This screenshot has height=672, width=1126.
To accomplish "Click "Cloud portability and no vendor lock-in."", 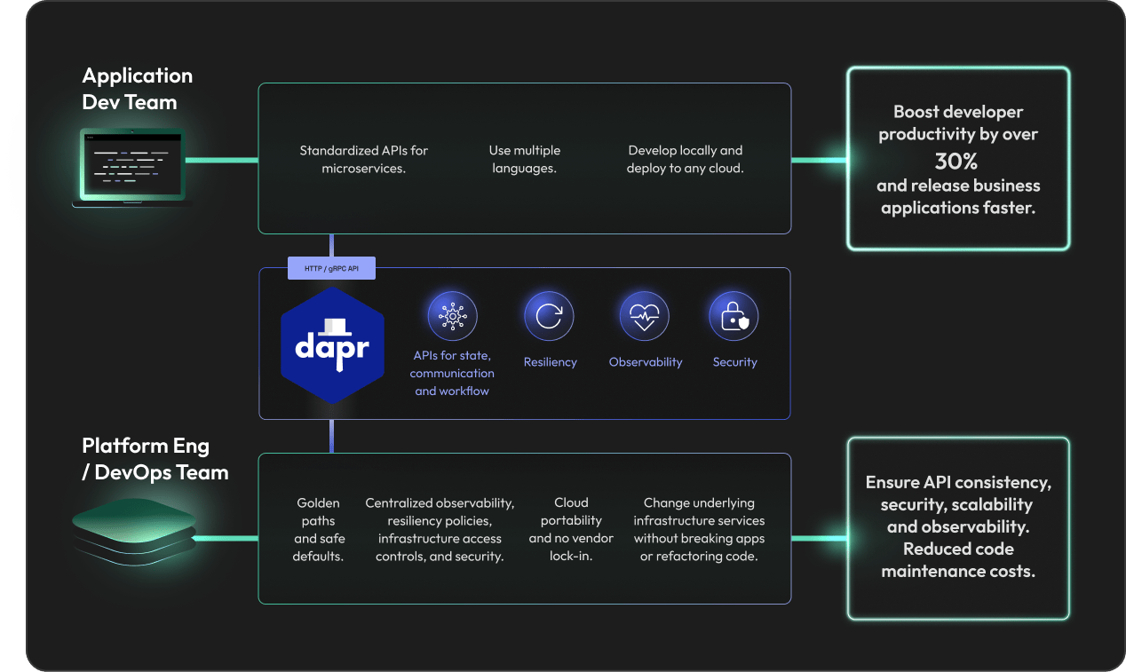I will [571, 529].
